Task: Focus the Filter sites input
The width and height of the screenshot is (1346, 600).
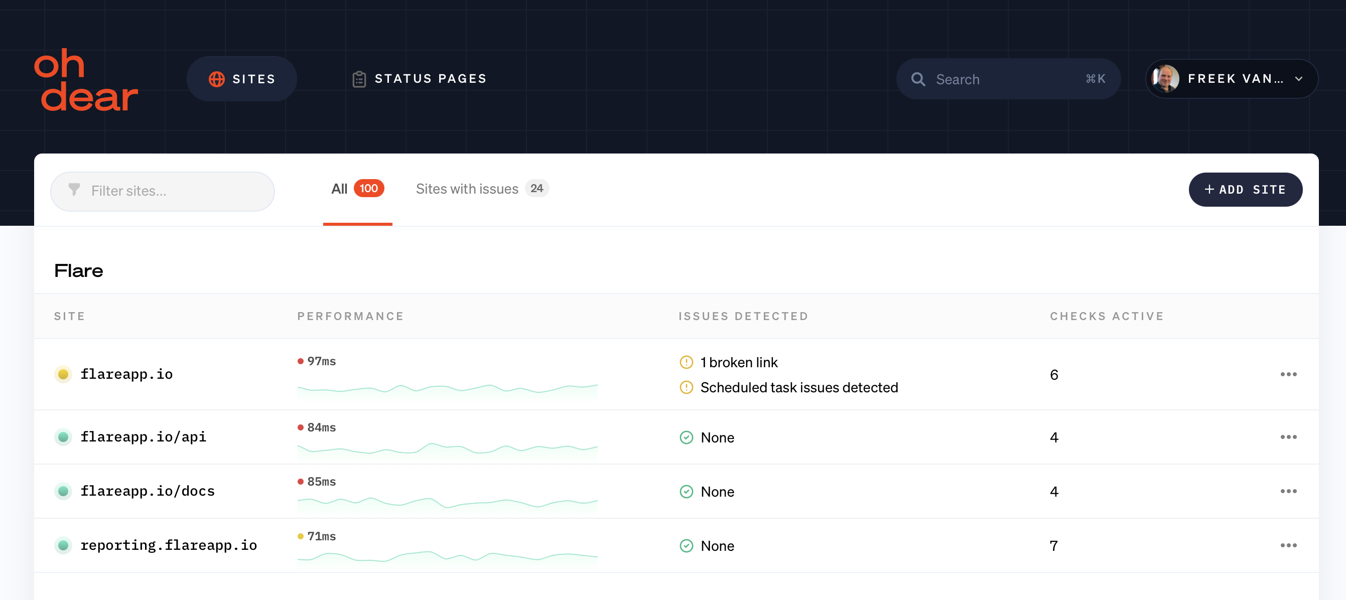Action: click(x=163, y=191)
